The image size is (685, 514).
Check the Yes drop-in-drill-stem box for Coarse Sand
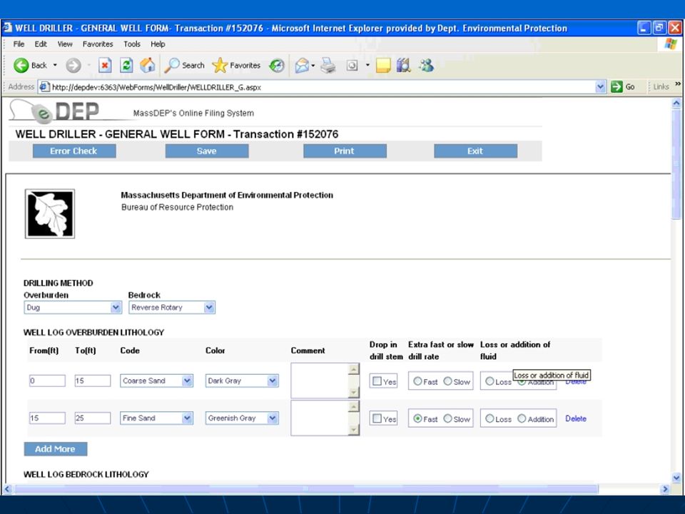coord(377,381)
